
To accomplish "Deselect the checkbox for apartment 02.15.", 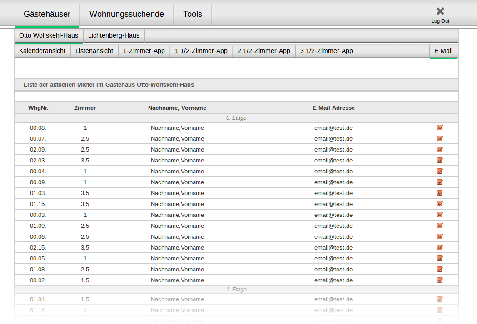I will coord(439,247).
